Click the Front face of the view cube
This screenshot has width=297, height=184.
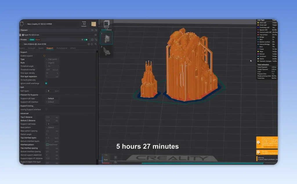(x=106, y=160)
